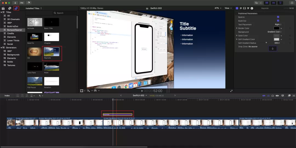Viewport: 296px width, 148px height.
Task: Click the Share export icon
Action: pyautogui.click(x=292, y=3)
